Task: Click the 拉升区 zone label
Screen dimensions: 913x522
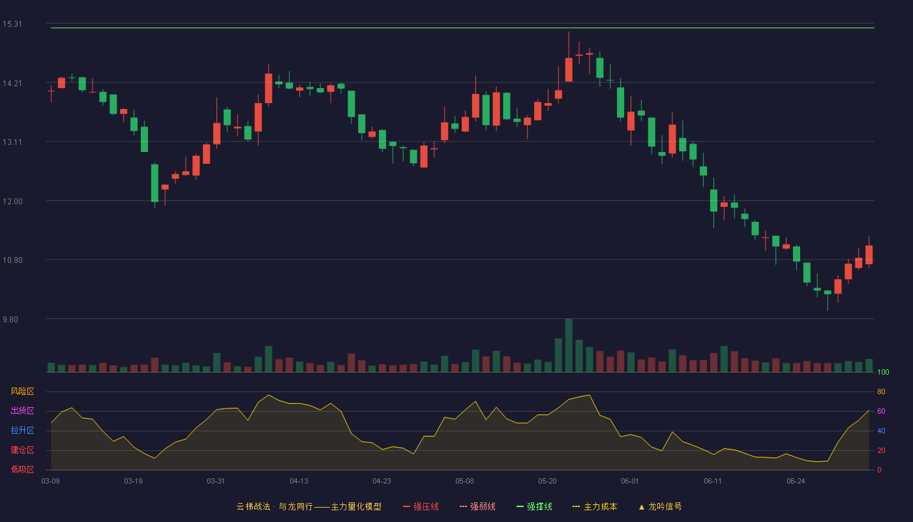Action: coord(22,431)
